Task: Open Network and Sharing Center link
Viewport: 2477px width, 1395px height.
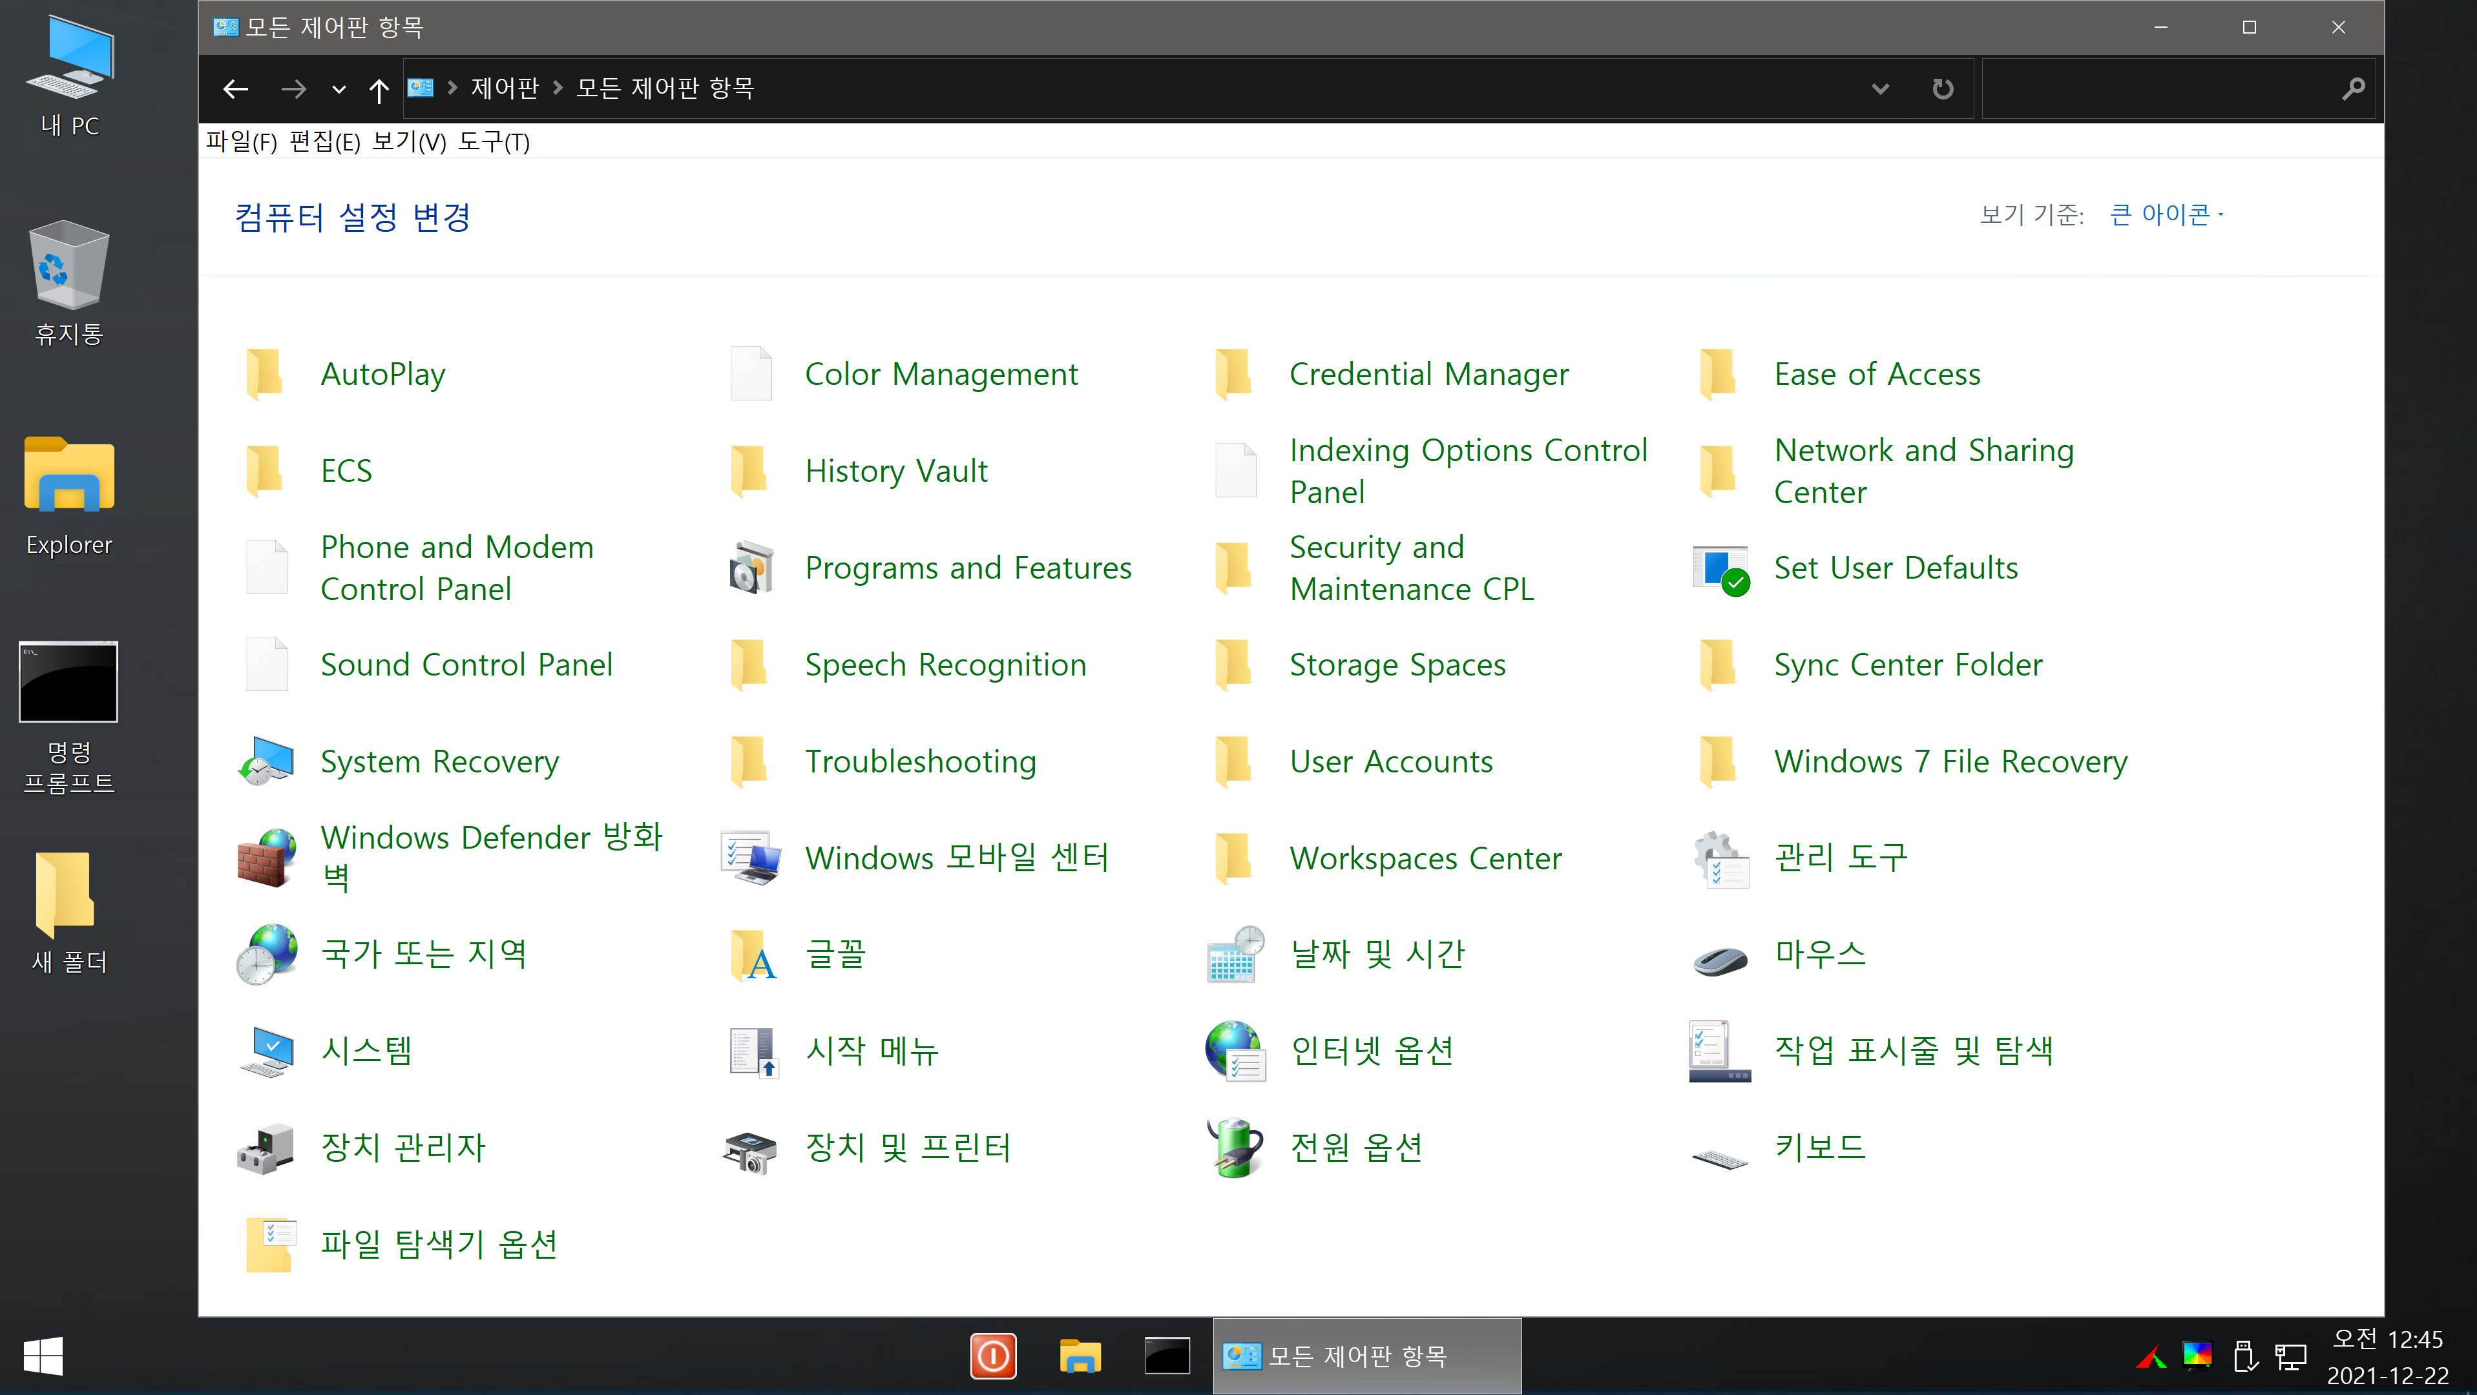Action: coord(1924,471)
